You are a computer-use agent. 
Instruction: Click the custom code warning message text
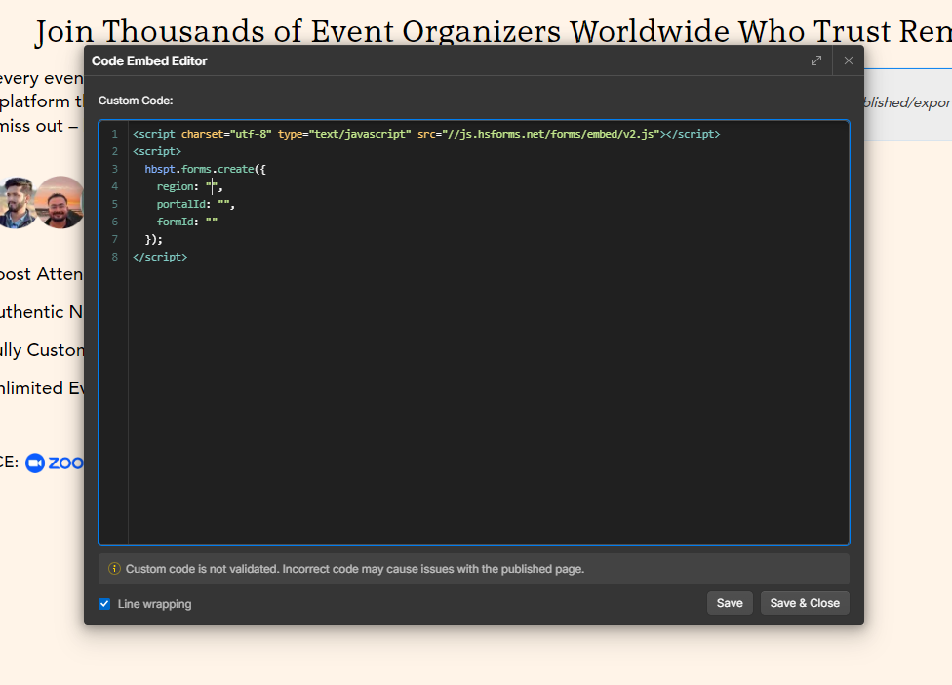(355, 569)
